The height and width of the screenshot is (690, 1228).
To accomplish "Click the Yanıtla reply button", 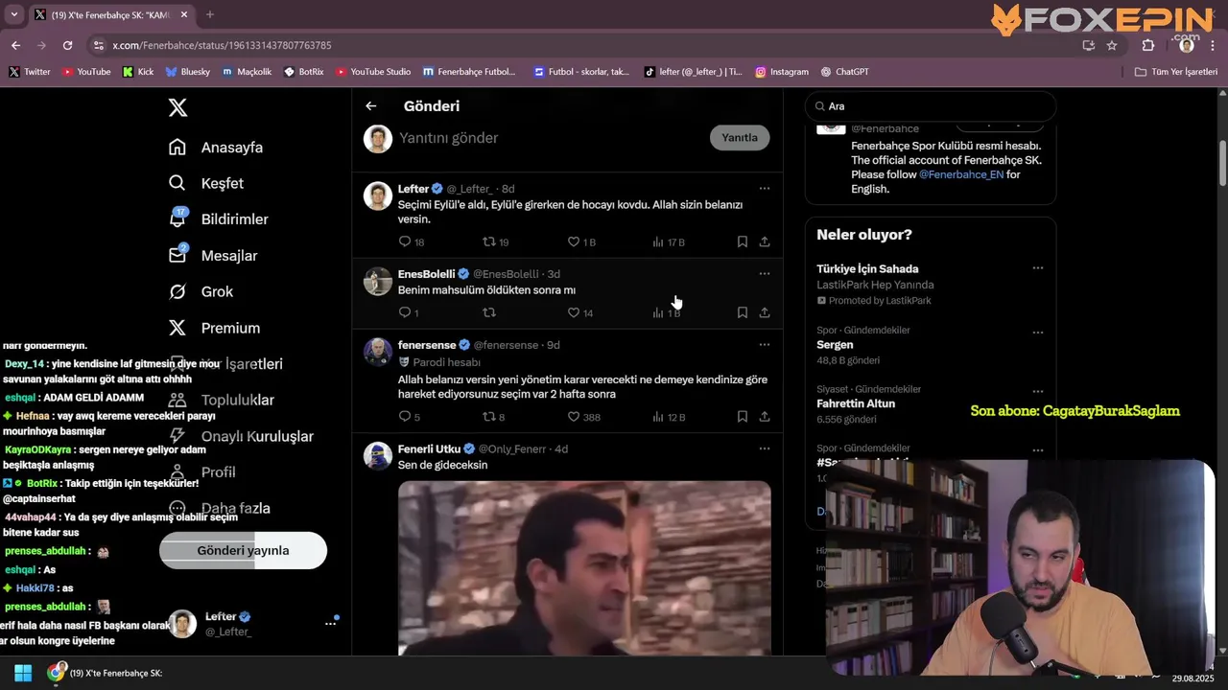I will click(x=740, y=138).
